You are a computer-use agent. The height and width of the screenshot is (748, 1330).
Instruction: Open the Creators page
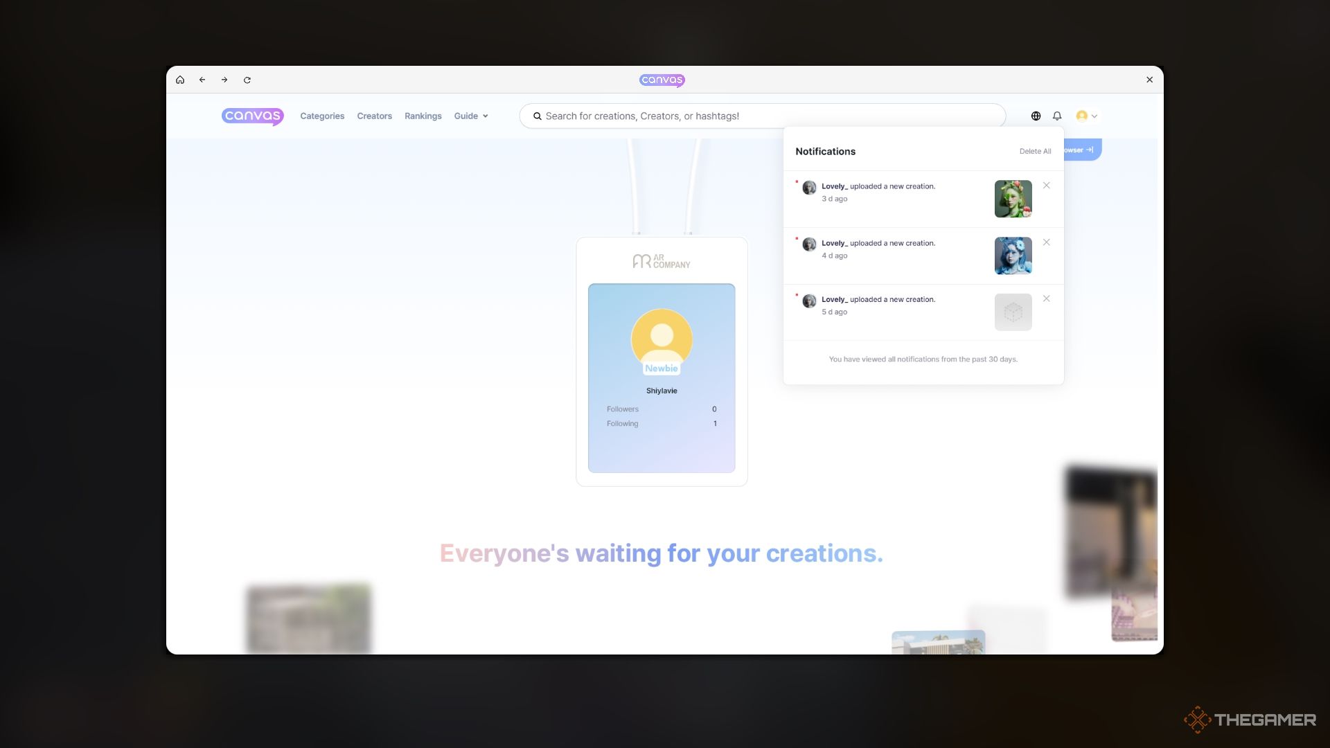coord(374,116)
